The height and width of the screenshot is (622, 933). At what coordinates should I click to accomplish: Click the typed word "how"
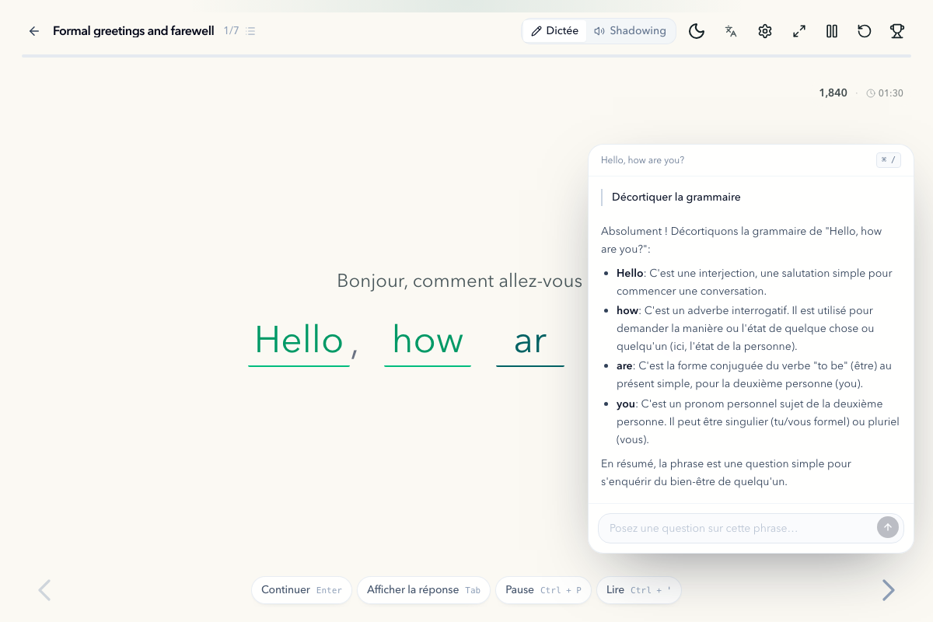pyautogui.click(x=428, y=341)
